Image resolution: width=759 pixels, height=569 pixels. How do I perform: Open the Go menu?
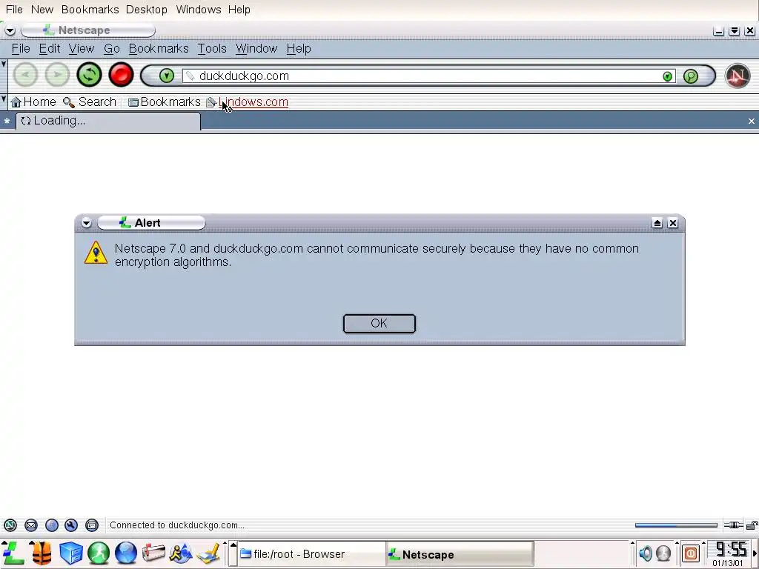tap(111, 49)
